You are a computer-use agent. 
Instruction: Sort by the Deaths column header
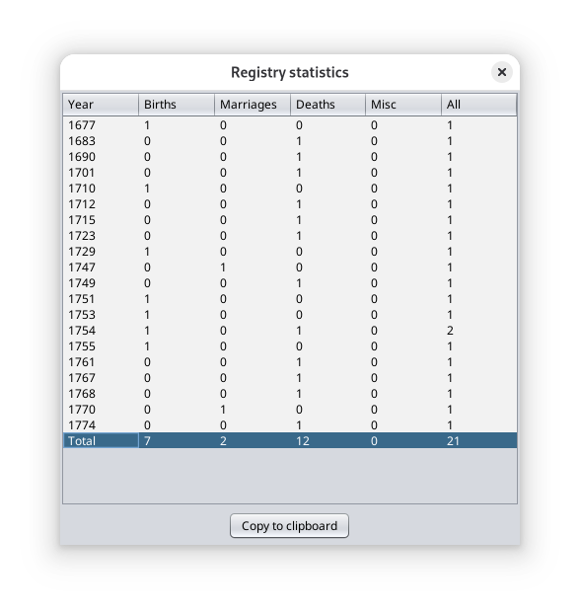328,105
